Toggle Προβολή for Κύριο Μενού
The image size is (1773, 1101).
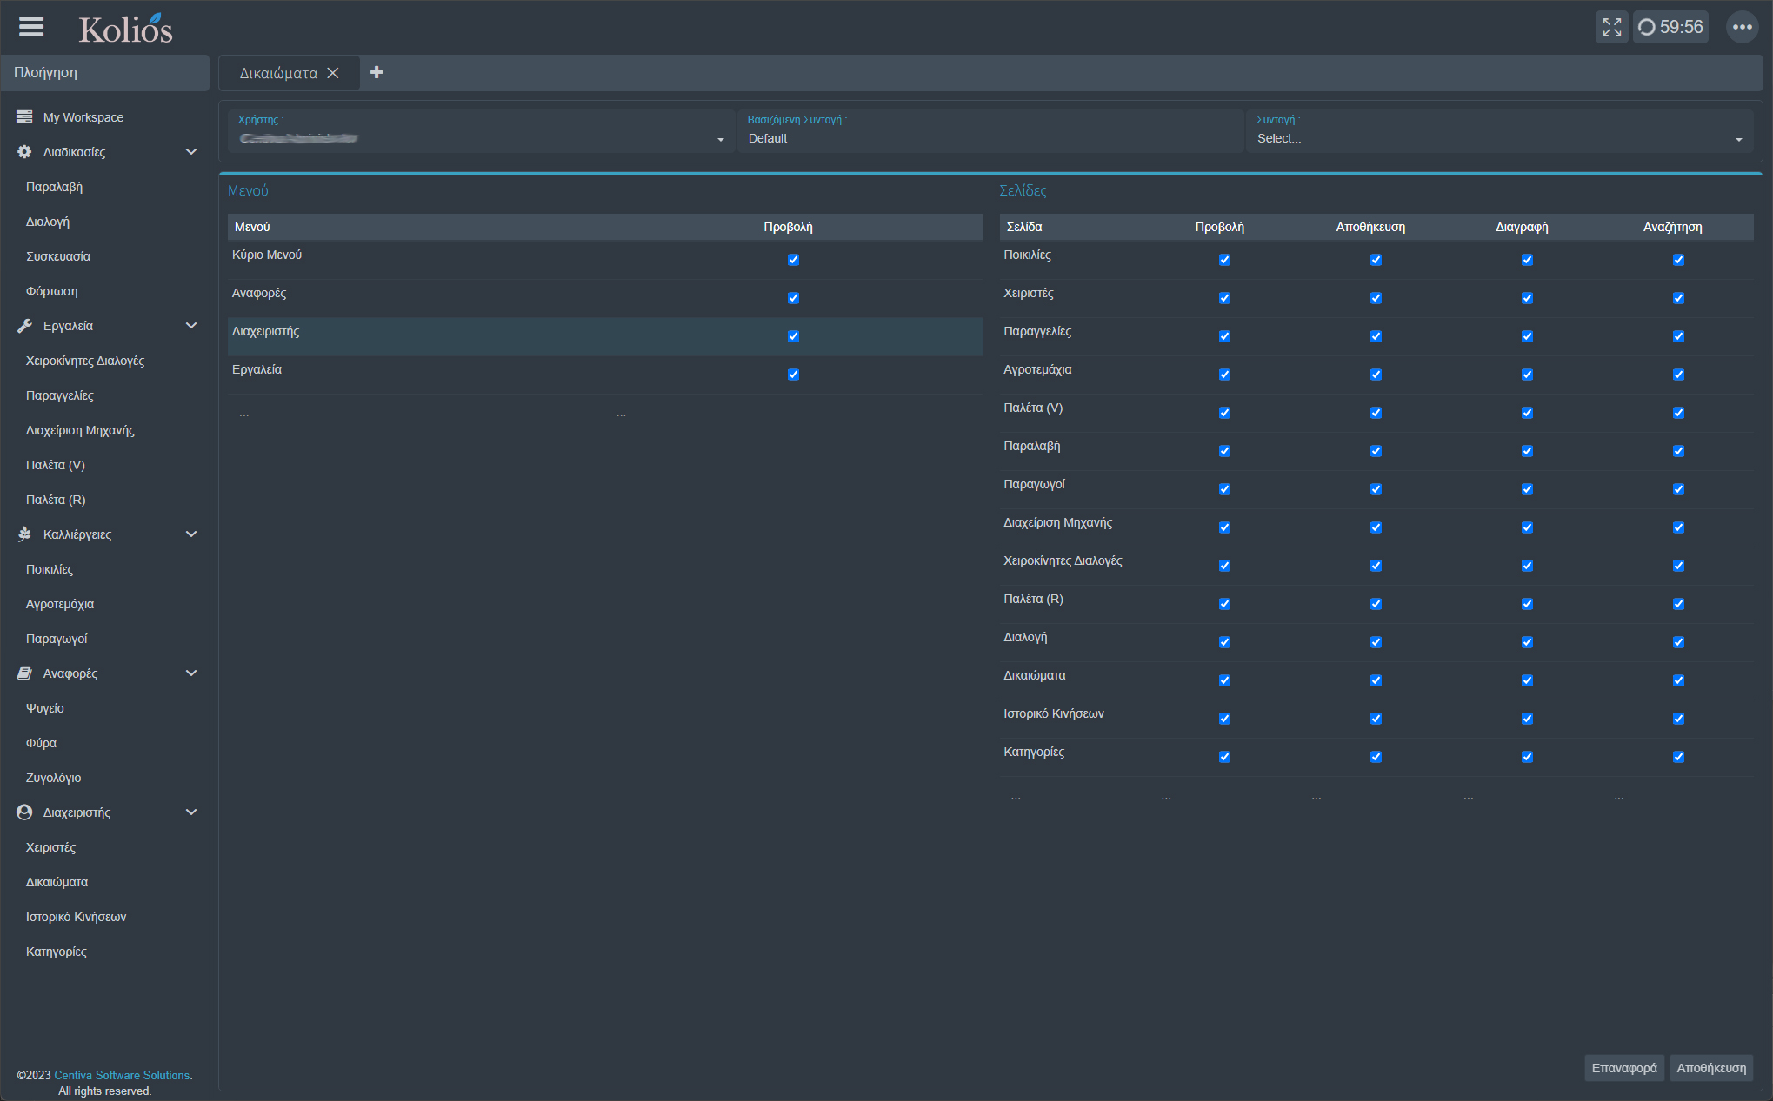point(793,259)
